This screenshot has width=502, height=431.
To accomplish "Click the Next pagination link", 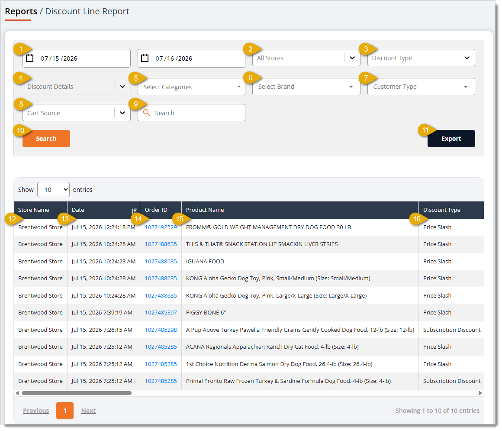I will click(88, 411).
